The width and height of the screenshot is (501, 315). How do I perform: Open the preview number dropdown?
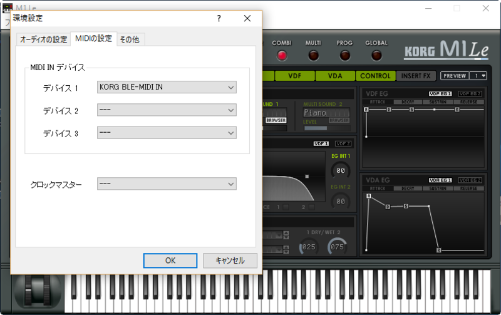coord(478,76)
